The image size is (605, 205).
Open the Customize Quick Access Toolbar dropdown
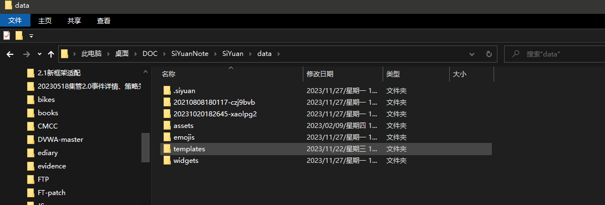31,36
